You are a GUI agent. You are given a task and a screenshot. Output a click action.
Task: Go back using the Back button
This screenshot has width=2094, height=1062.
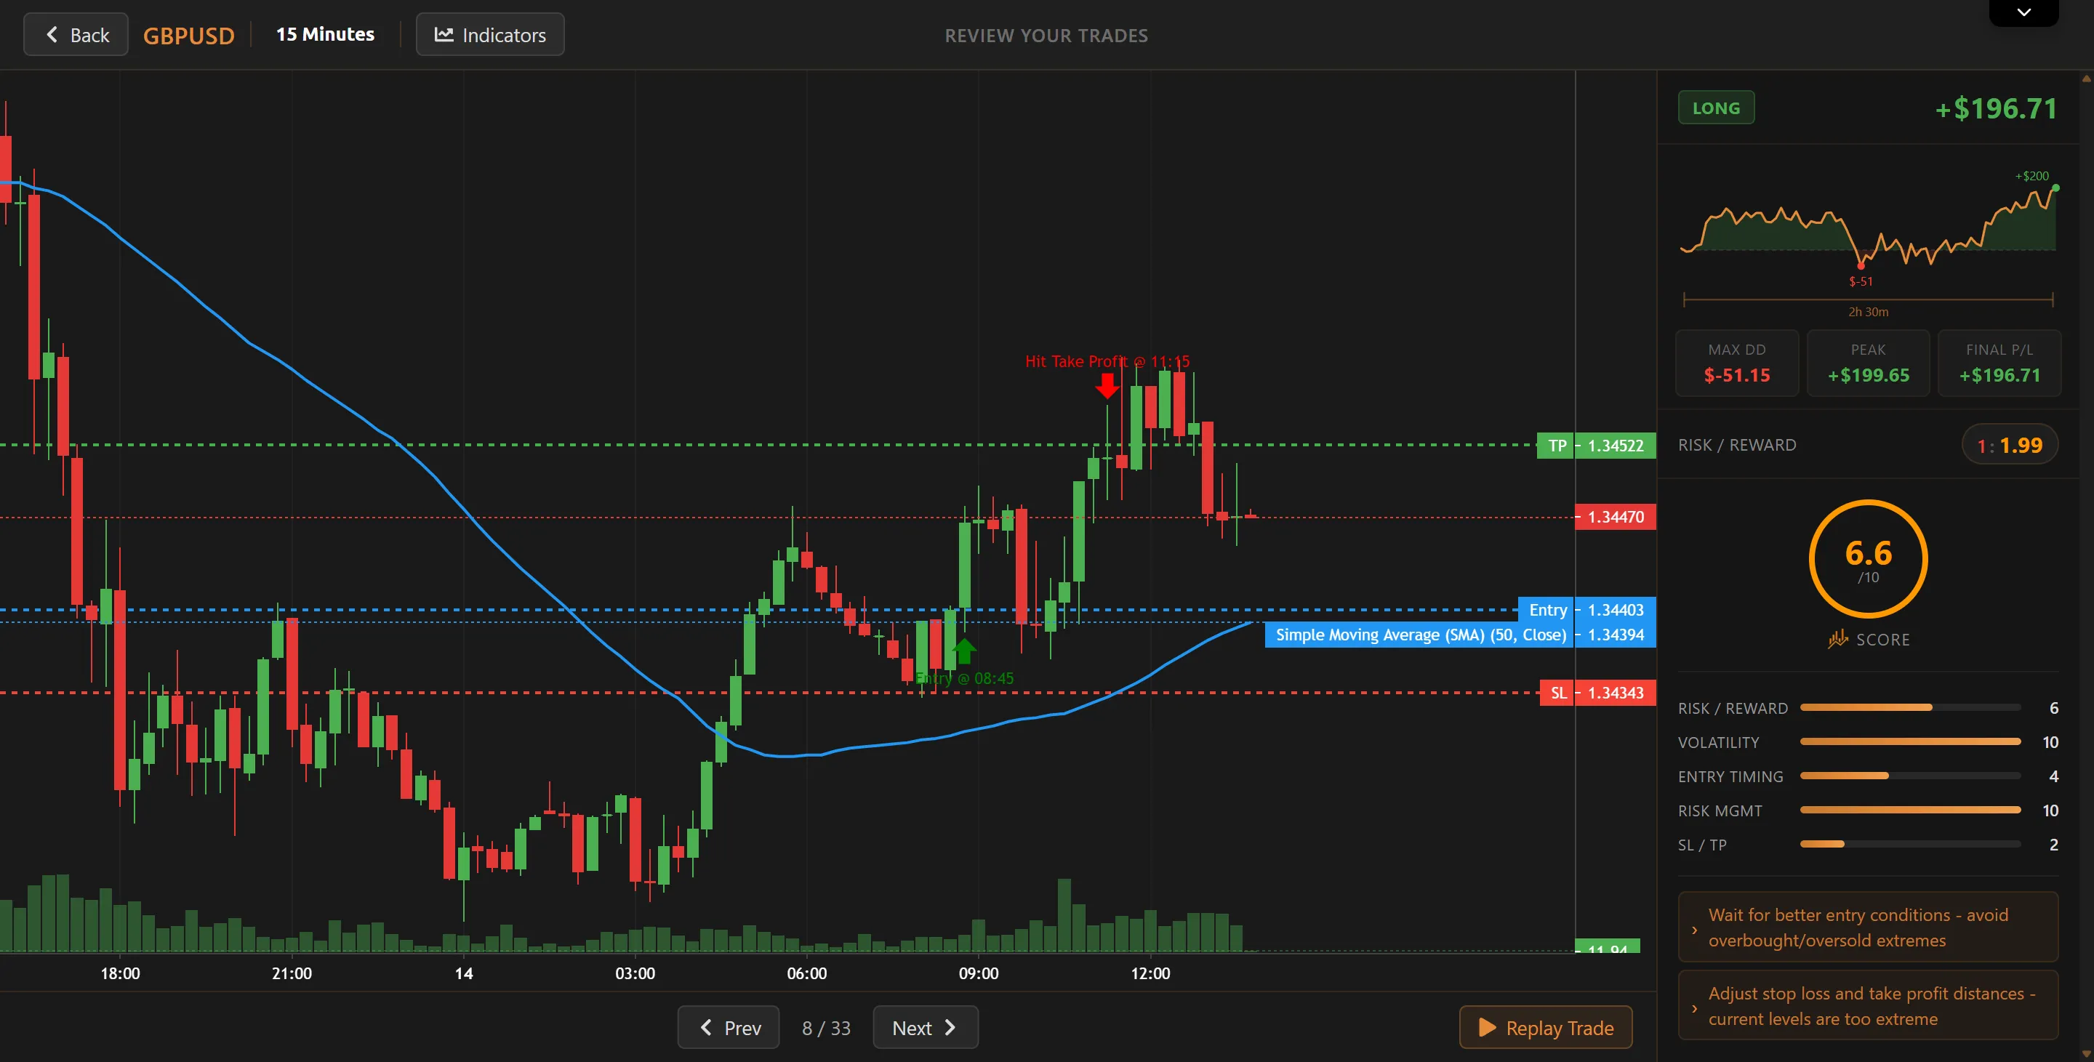click(76, 35)
